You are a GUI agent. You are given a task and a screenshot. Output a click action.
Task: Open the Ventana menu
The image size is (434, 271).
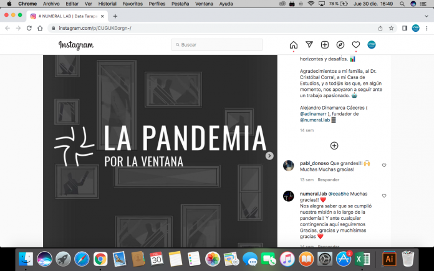pyautogui.click(x=204, y=4)
